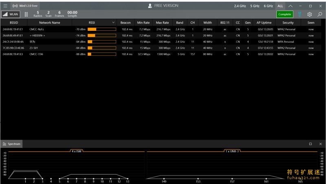Sort by CH column header
Viewport: 326px width, 184px height.
tap(192, 23)
